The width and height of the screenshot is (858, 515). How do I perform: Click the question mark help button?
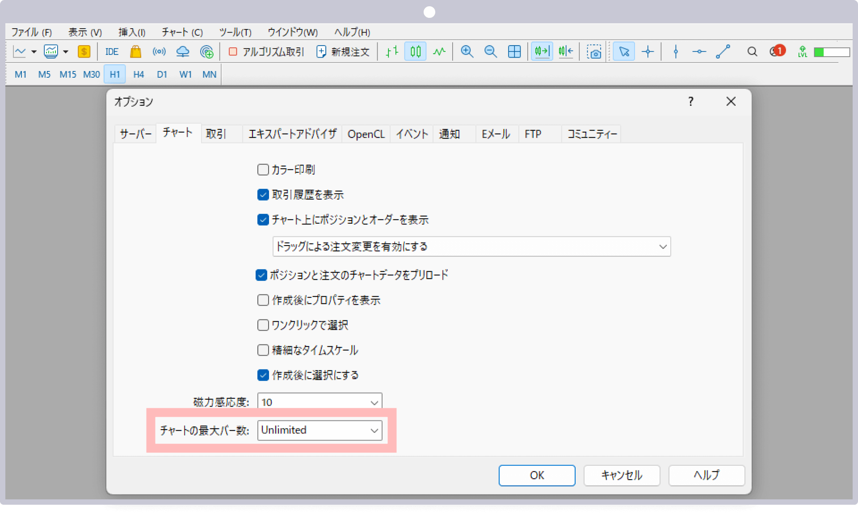pos(691,102)
